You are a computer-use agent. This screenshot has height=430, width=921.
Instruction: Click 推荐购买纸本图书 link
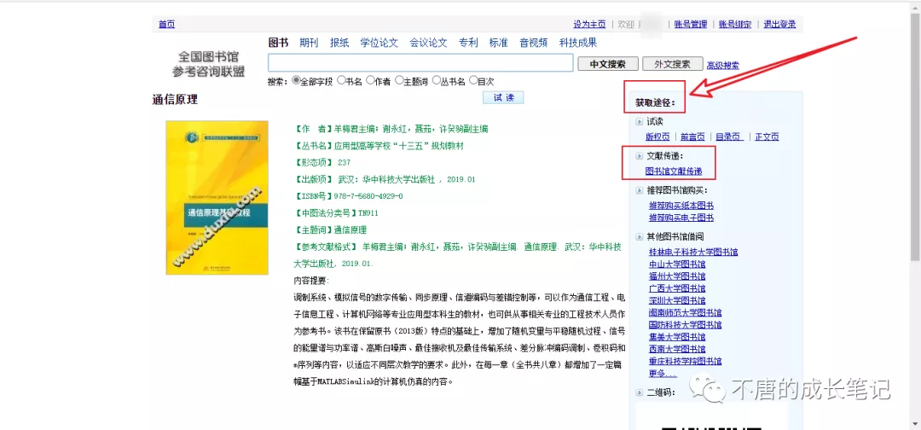click(681, 206)
